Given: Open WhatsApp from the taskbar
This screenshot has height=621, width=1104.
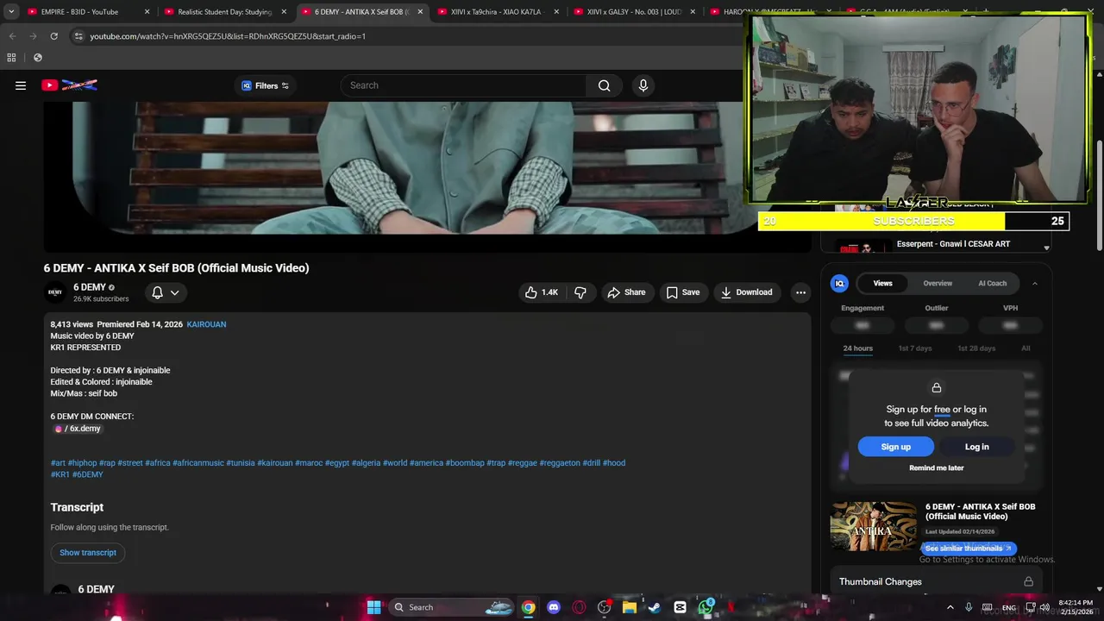Looking at the screenshot, I should (x=706, y=607).
